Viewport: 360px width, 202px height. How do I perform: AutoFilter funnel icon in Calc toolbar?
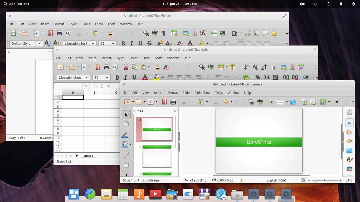[x=273, y=67]
